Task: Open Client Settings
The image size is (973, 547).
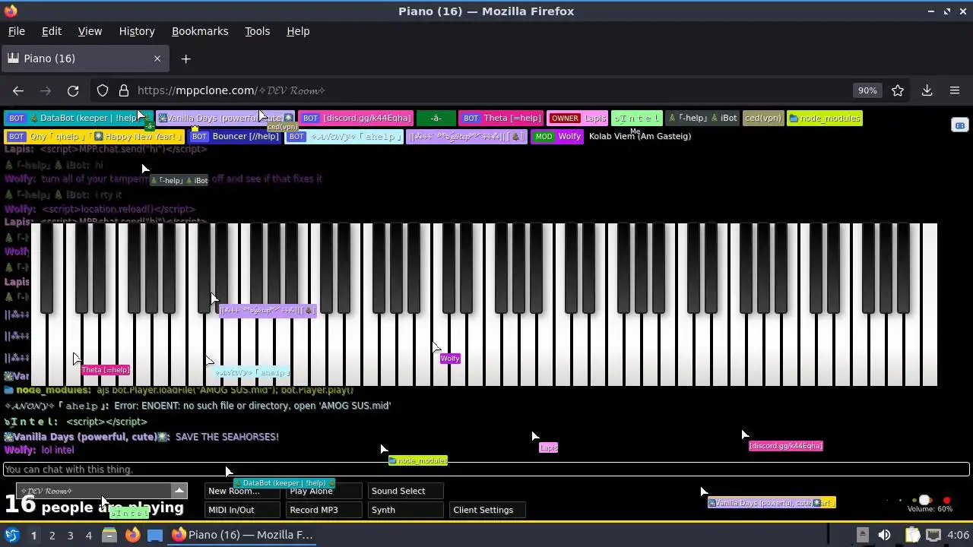Action: (x=487, y=510)
